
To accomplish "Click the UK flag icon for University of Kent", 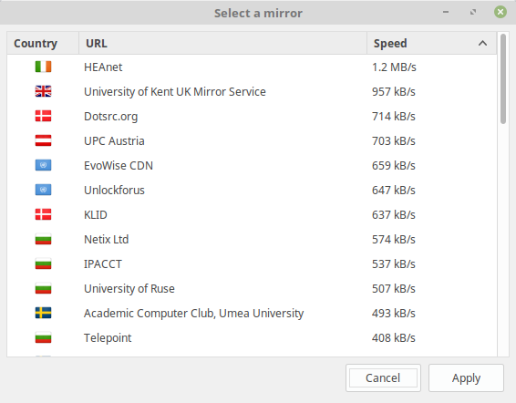I will [43, 91].
